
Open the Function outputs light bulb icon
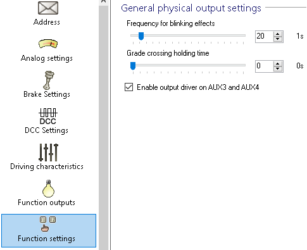[x=48, y=189]
